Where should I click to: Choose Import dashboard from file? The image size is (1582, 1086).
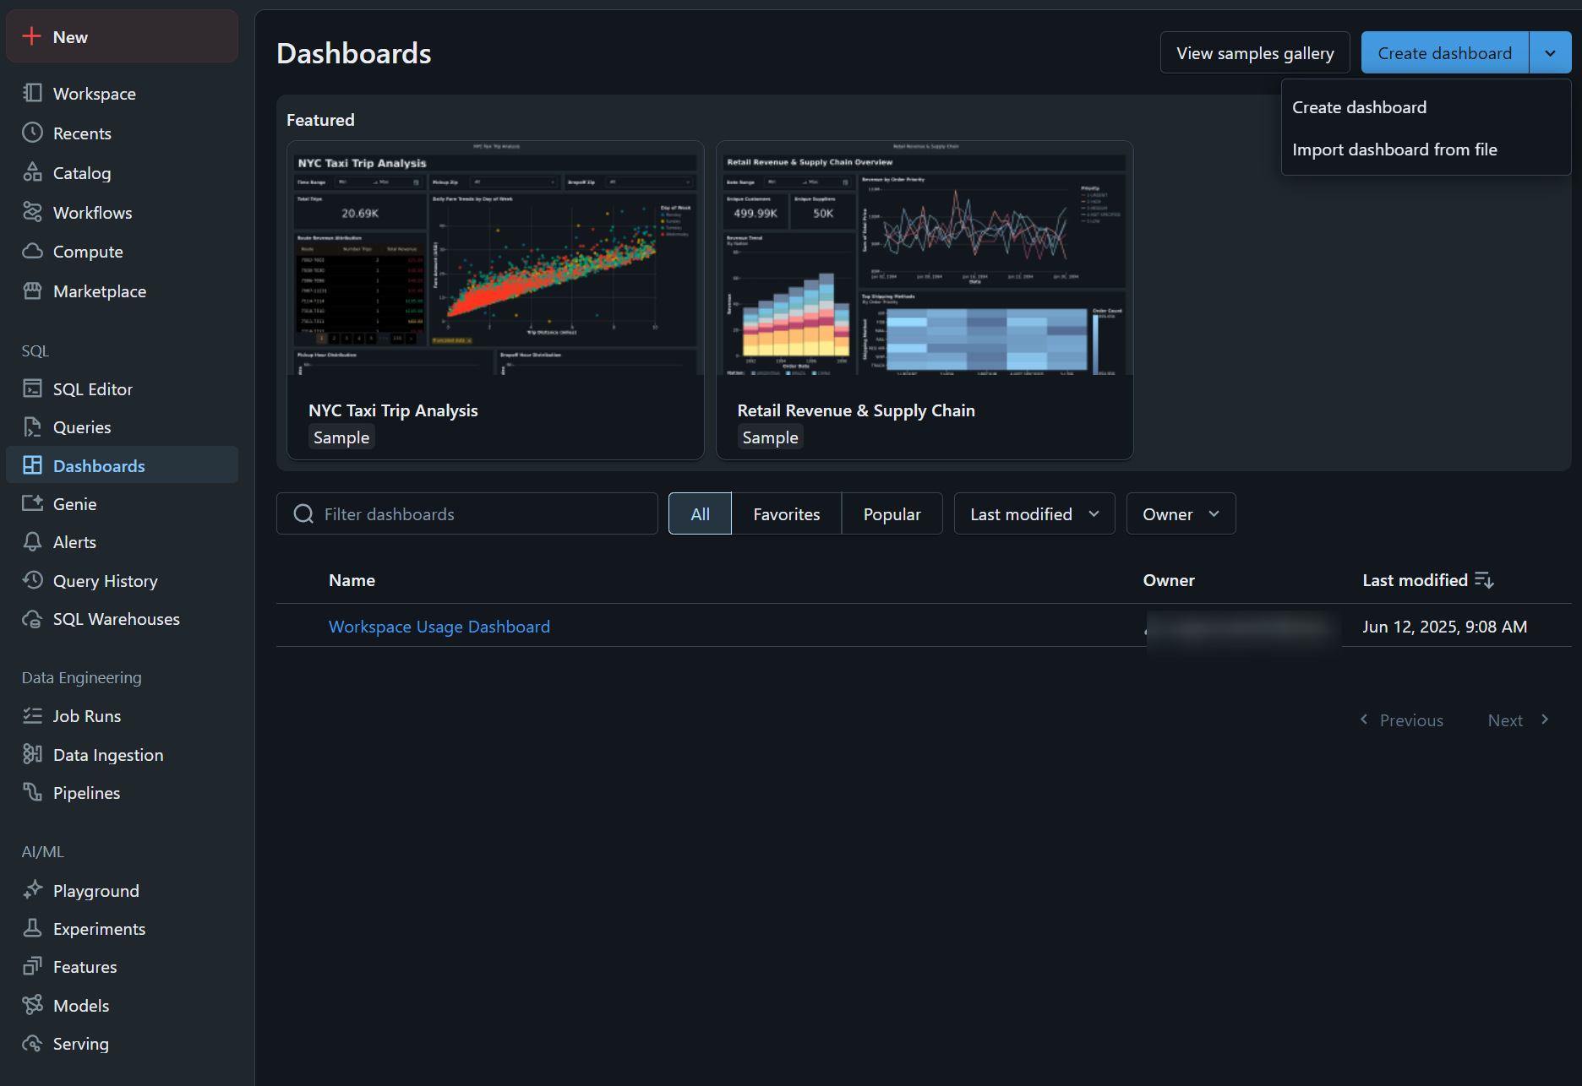pyautogui.click(x=1426, y=149)
